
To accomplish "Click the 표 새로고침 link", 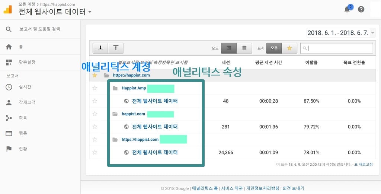I will [x=364, y=165].
